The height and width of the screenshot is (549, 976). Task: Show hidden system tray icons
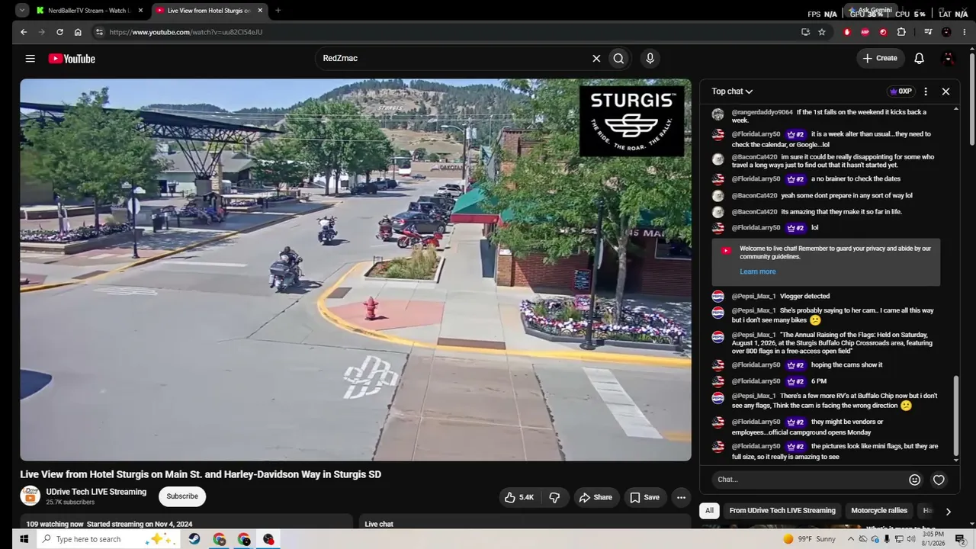(851, 539)
